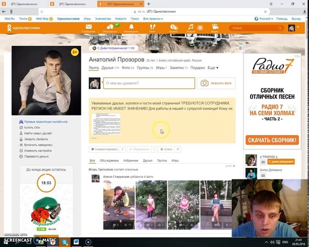This screenshot has width=309, height=247.
Task: Click the ENG language indicator
Action: click(285, 242)
